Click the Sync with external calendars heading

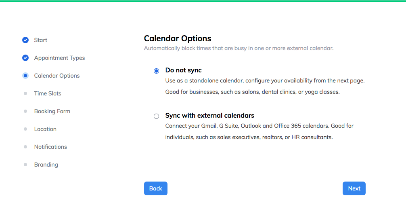210,115
